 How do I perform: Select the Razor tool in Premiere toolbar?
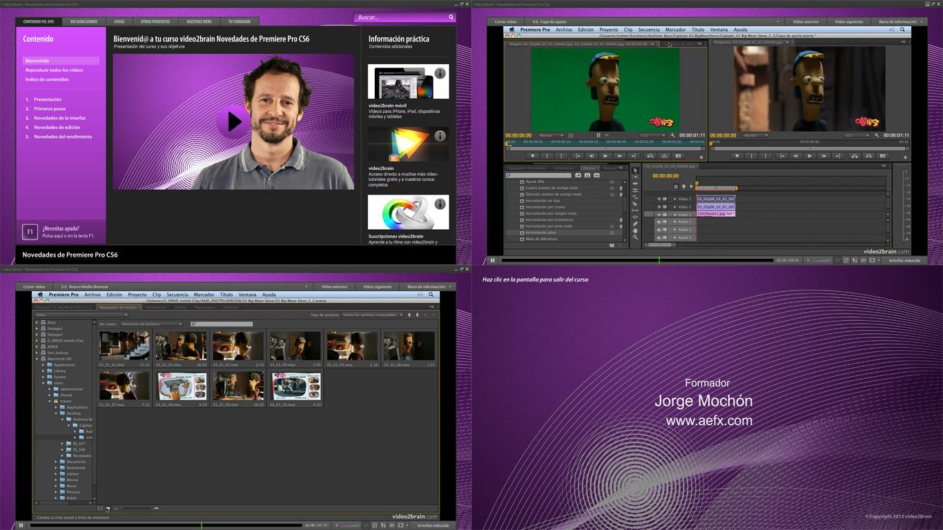point(635,204)
